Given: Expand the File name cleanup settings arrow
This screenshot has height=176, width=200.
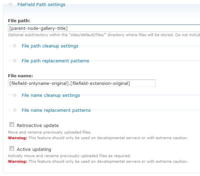Looking at the screenshot, I should coord(15,95).
